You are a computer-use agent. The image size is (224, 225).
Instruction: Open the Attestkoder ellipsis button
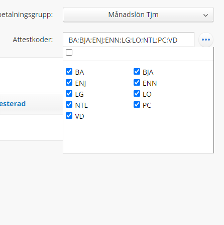pyautogui.click(x=206, y=40)
